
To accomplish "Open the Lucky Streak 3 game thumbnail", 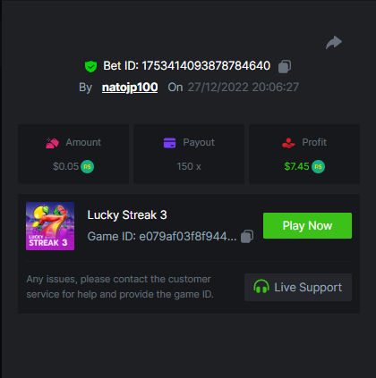I will click(50, 226).
